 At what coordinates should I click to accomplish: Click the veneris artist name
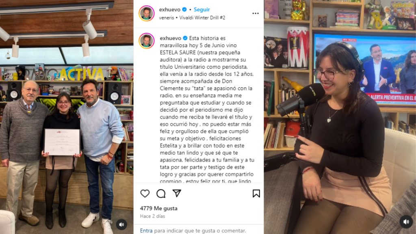point(166,18)
